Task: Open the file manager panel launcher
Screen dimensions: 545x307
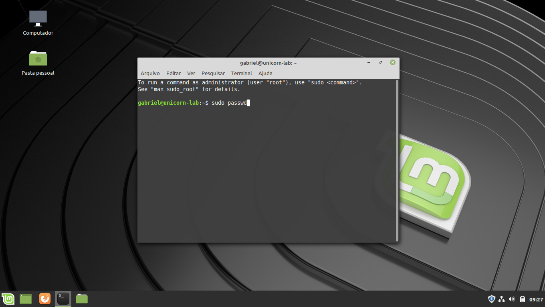Action: pyautogui.click(x=82, y=299)
